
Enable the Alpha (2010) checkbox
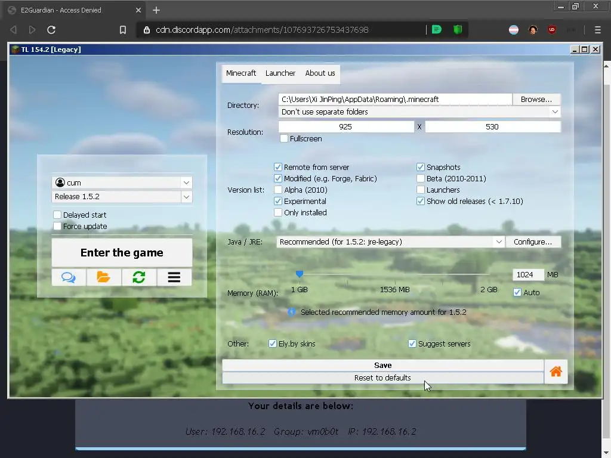(x=278, y=190)
